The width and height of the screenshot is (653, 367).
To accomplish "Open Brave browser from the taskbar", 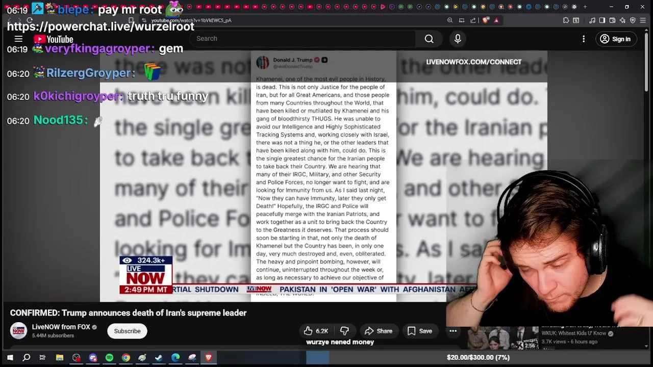I will coord(209,358).
